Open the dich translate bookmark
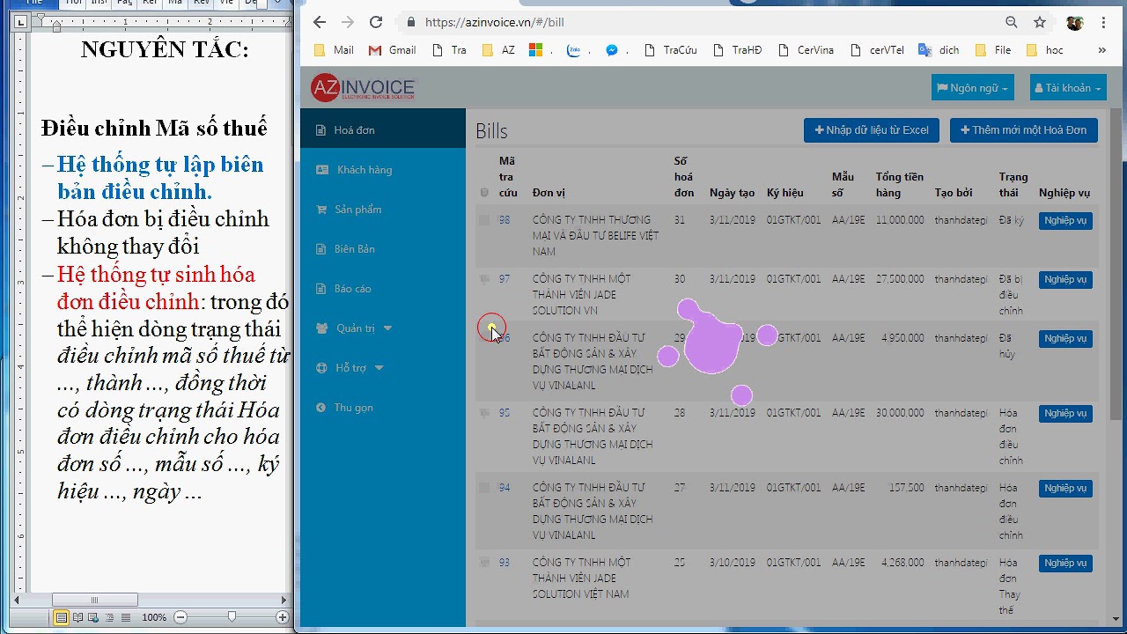The image size is (1127, 634). pyautogui.click(x=939, y=50)
